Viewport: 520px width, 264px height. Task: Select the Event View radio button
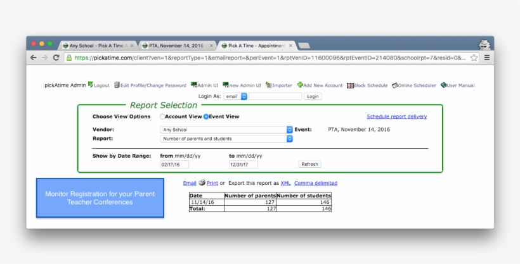click(206, 116)
